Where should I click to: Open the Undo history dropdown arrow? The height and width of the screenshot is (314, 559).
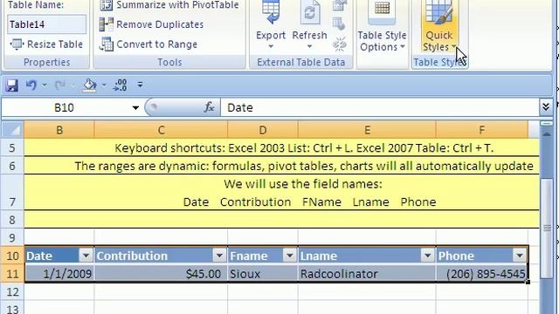click(45, 85)
